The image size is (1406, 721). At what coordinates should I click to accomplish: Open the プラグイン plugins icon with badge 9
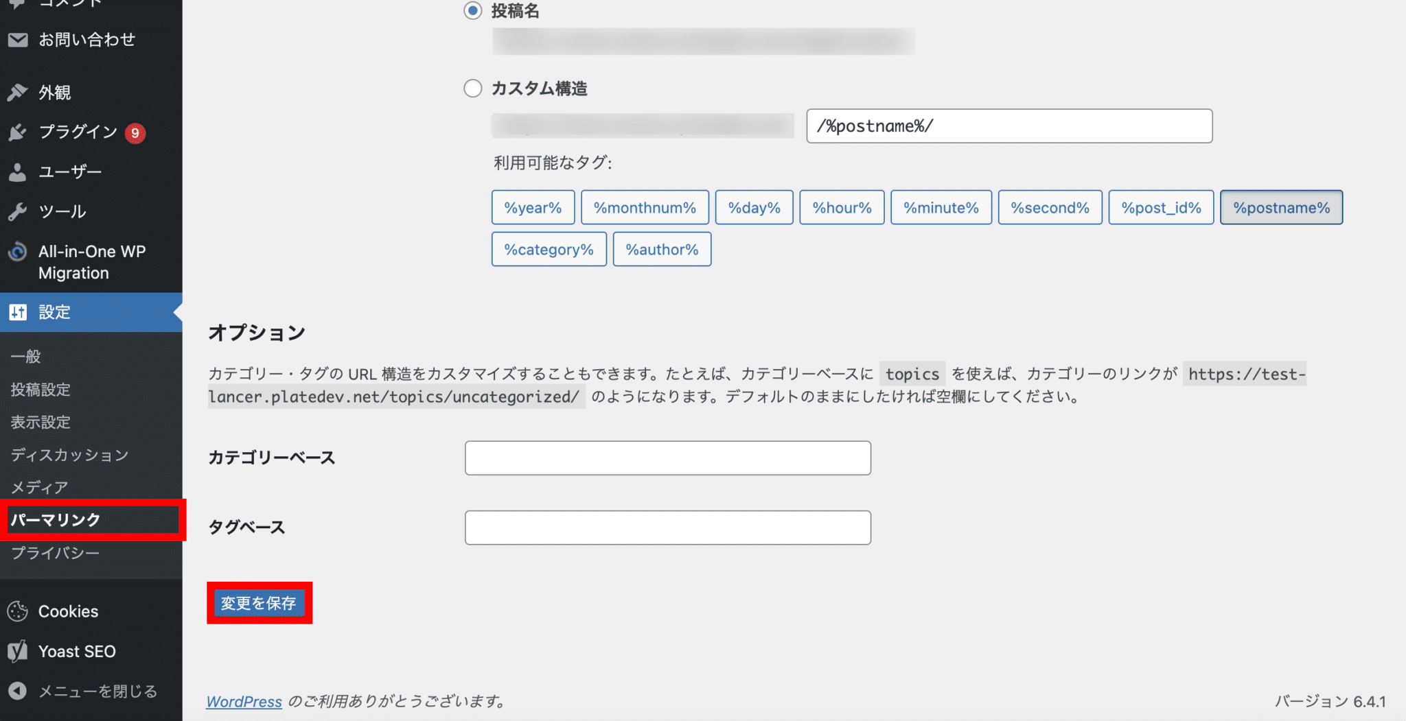coord(17,132)
